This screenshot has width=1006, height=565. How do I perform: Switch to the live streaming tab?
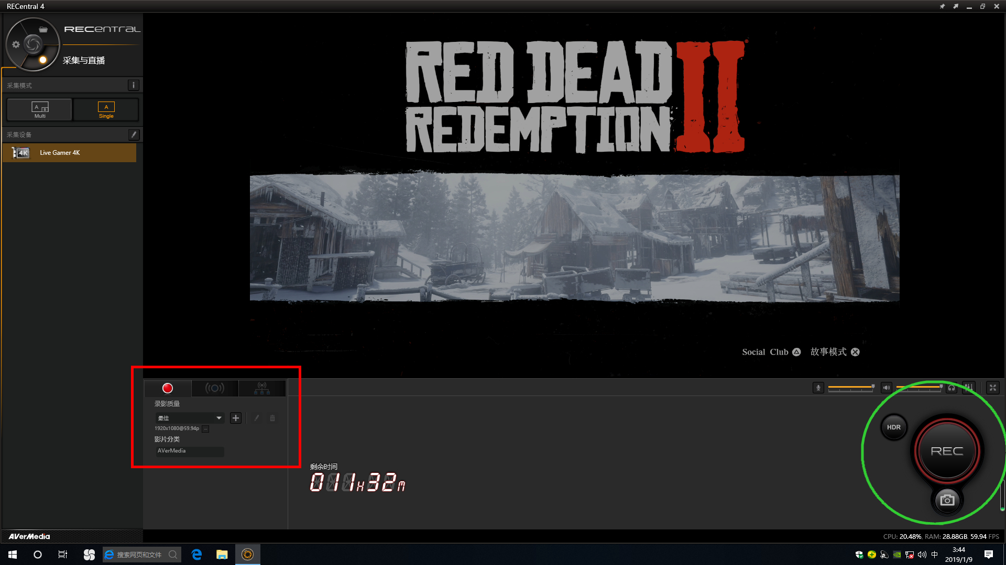pyautogui.click(x=215, y=388)
